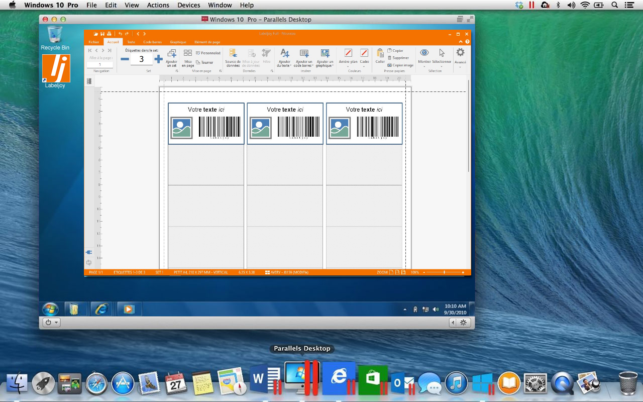
Task: Switch to Graphique ribbon tab
Action: (178, 42)
